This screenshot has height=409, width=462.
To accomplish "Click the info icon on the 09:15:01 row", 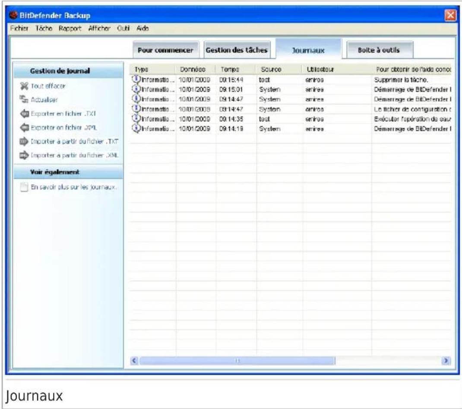I will (x=136, y=89).
